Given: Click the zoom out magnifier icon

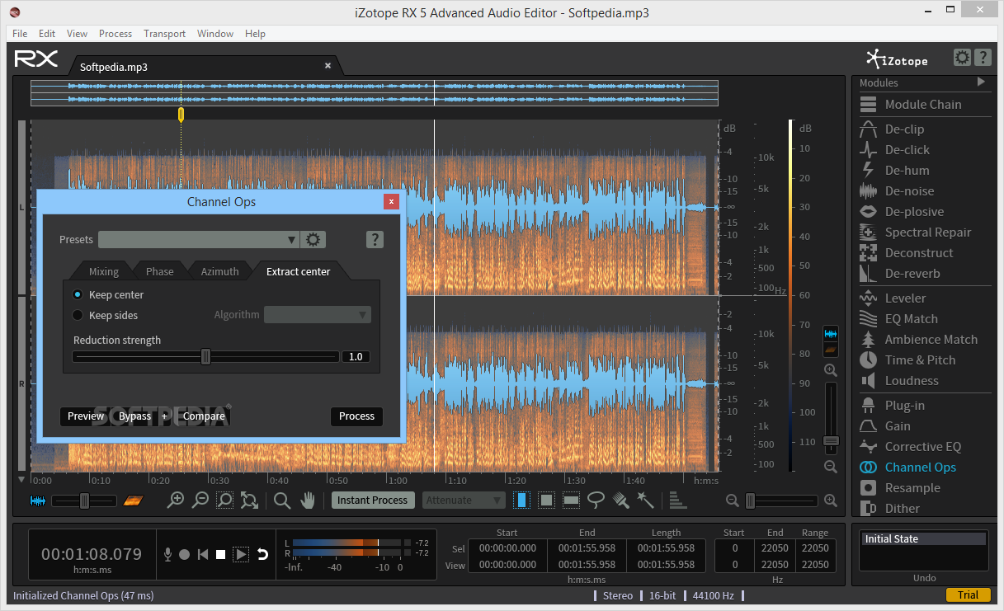Looking at the screenshot, I should tap(200, 500).
